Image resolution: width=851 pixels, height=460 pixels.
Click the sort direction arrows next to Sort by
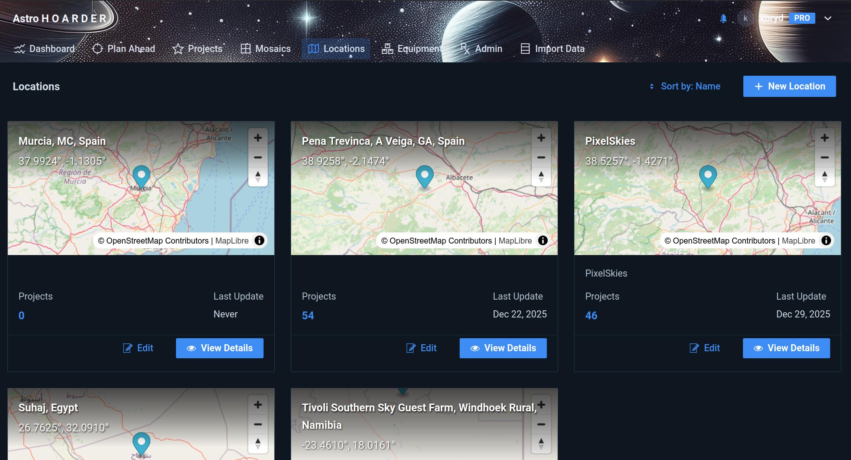tap(652, 86)
